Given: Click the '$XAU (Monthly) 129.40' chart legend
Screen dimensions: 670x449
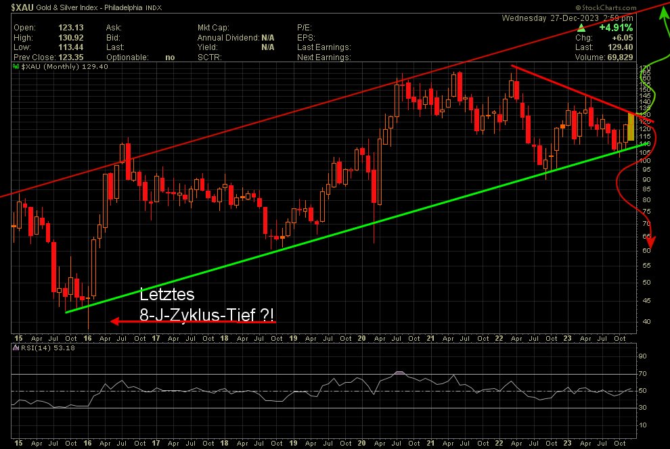Looking at the screenshot, I should point(64,66).
